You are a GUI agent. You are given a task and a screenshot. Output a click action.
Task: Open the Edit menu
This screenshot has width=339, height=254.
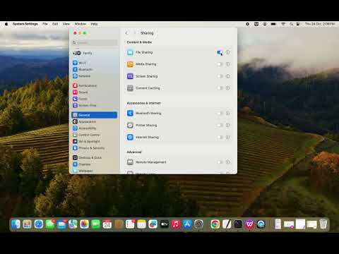55,24
